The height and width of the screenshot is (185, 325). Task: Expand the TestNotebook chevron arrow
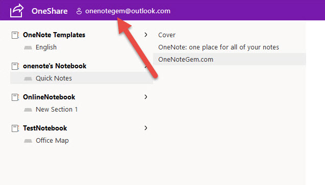(146, 128)
